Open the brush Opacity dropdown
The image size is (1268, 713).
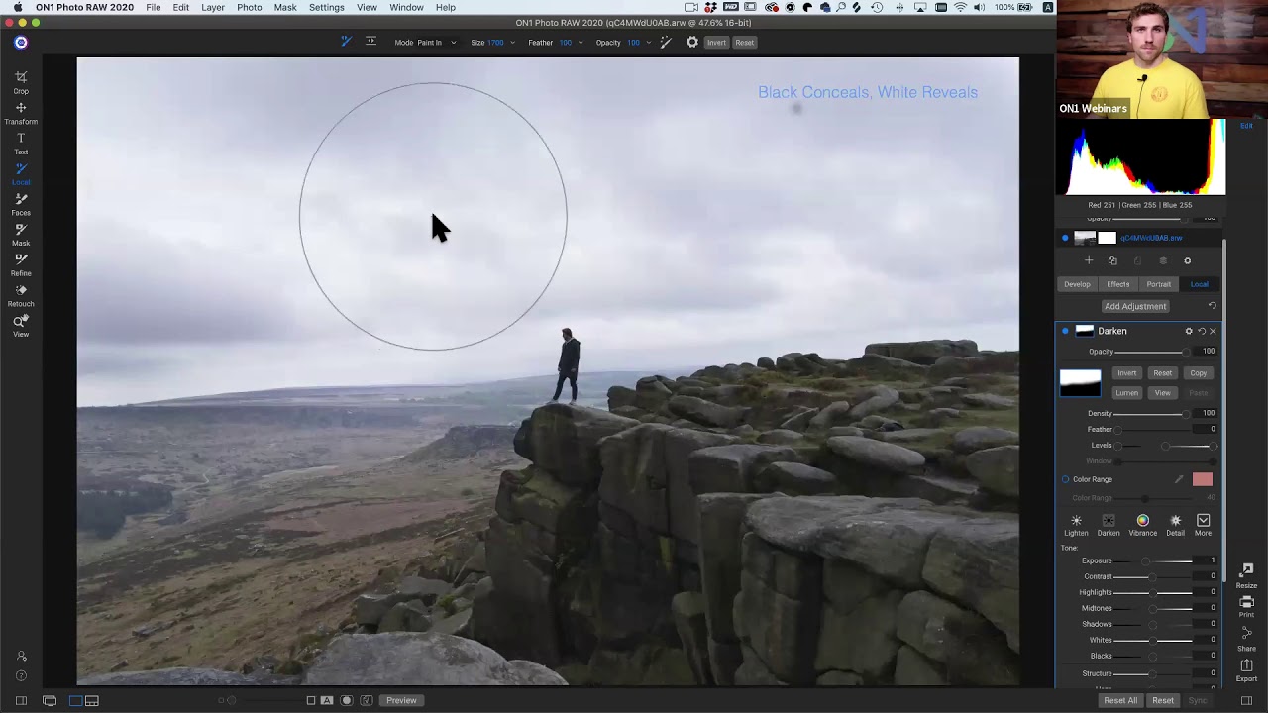[639, 43]
